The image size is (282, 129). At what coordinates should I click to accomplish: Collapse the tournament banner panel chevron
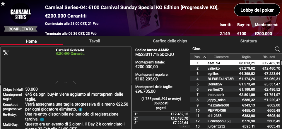pos(66,82)
